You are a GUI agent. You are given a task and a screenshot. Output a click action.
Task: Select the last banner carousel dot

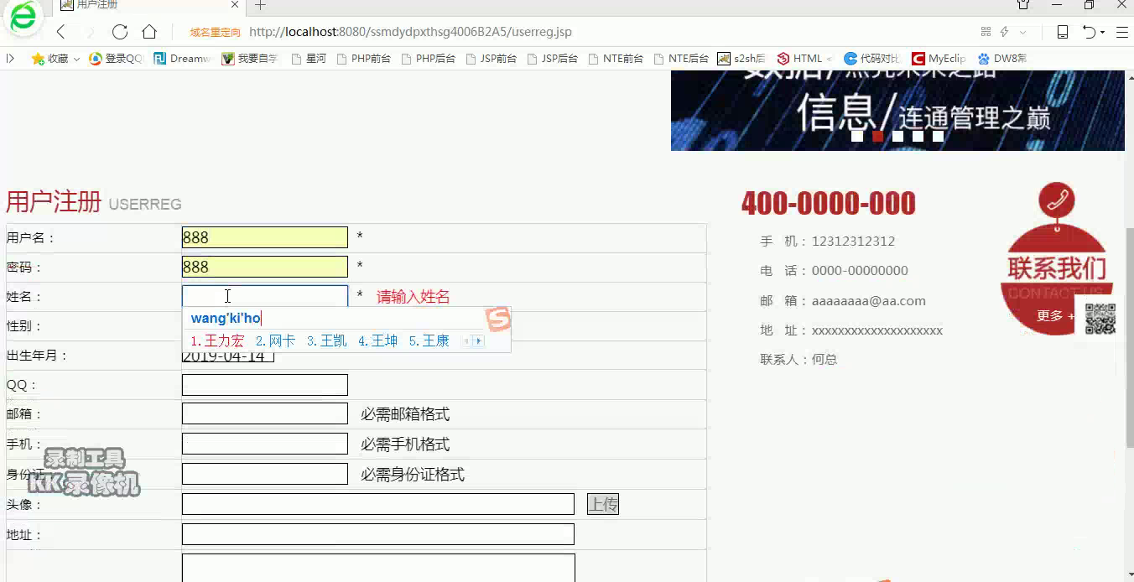939,136
